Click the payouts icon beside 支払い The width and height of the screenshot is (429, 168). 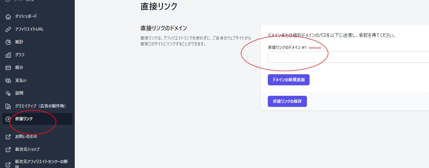tap(8, 80)
